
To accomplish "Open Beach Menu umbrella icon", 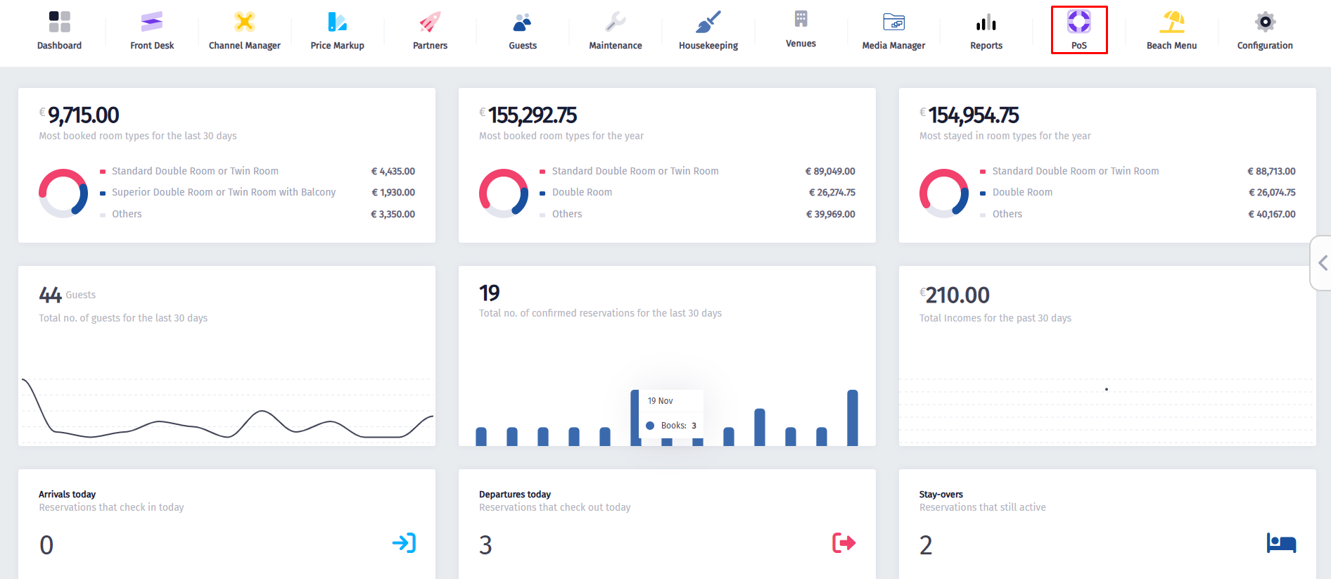I will click(1171, 23).
